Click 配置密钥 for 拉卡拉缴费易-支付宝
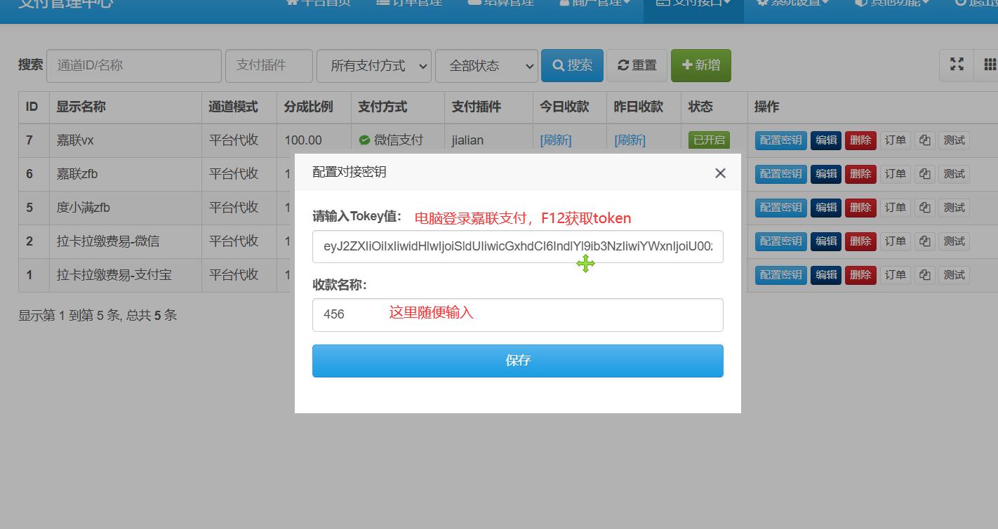The height and width of the screenshot is (529, 998). (780, 275)
